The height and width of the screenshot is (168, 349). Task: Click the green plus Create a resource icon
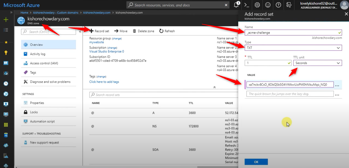point(6,20)
